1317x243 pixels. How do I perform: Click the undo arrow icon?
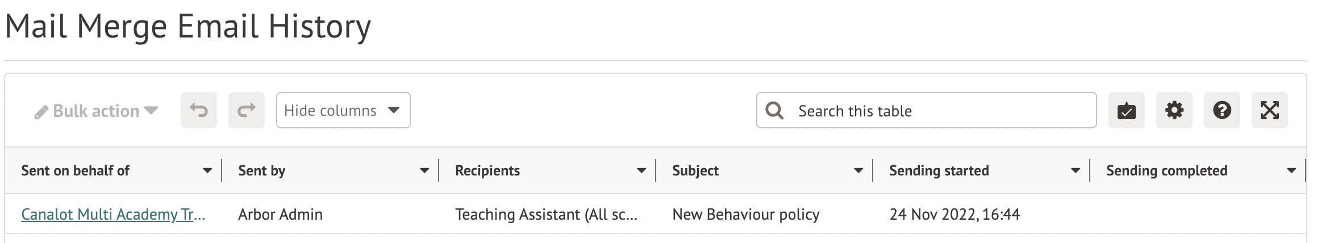click(199, 110)
